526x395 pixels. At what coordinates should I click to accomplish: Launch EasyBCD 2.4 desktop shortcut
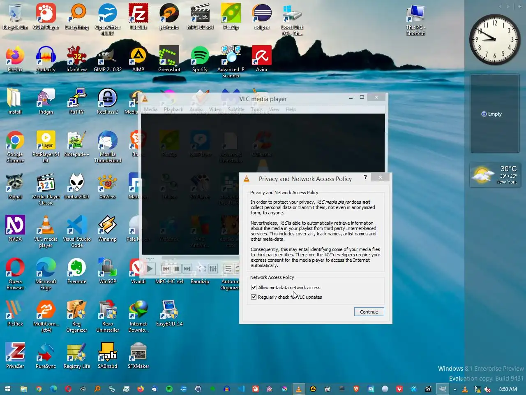(x=169, y=314)
